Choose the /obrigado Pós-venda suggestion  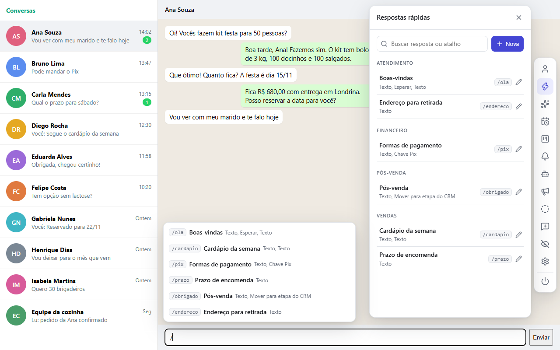259,296
